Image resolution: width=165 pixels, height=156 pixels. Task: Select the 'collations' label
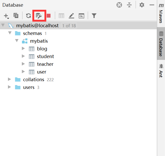coord(34,80)
